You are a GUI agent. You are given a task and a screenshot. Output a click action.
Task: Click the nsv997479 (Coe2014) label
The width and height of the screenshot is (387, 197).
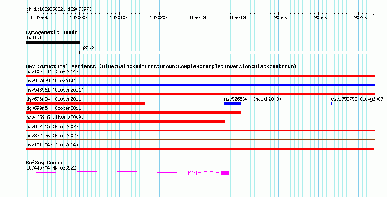pyautogui.click(x=51, y=81)
